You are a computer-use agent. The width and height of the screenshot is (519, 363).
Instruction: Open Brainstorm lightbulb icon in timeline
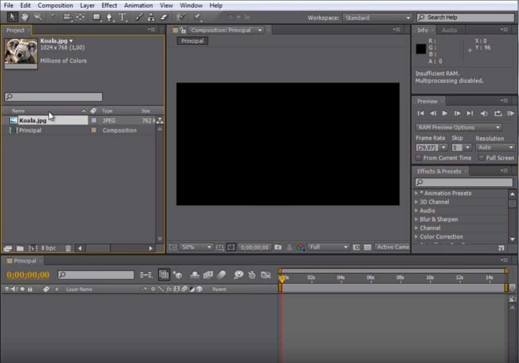point(238,275)
